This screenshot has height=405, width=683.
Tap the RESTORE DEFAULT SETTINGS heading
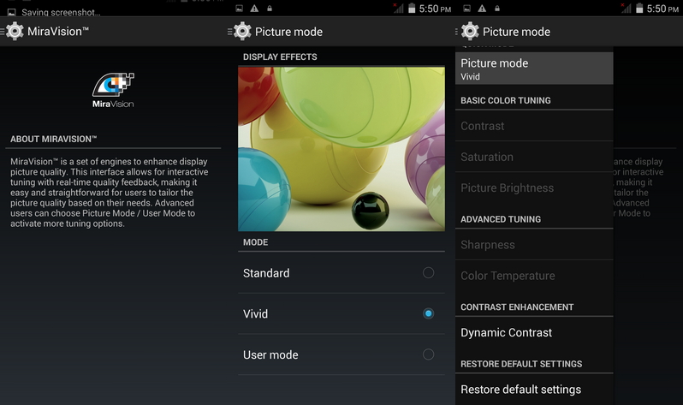click(x=521, y=364)
